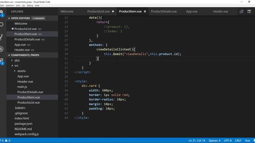
Task: Click the unsaved dot on ProductsList.vue tab
Action: click(113, 12)
